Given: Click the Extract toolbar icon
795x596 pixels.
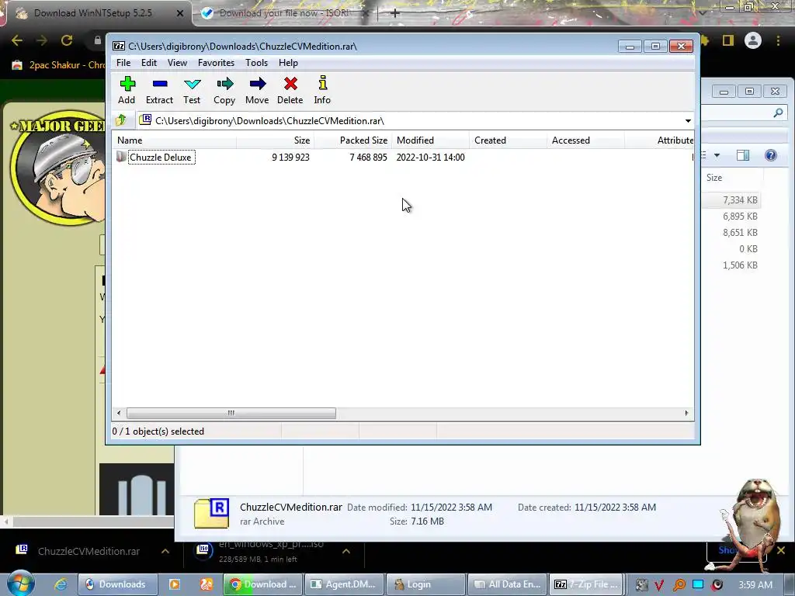Looking at the screenshot, I should click(160, 84).
